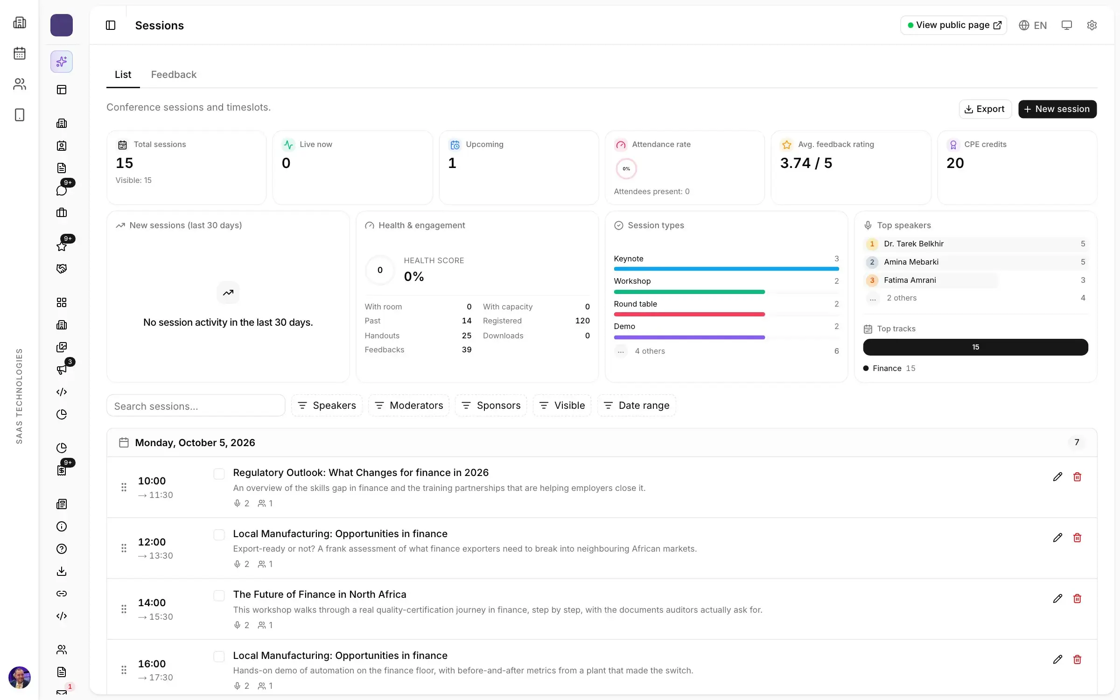The image size is (1120, 700).
Task: Switch to the Feedback tab
Action: [174, 75]
